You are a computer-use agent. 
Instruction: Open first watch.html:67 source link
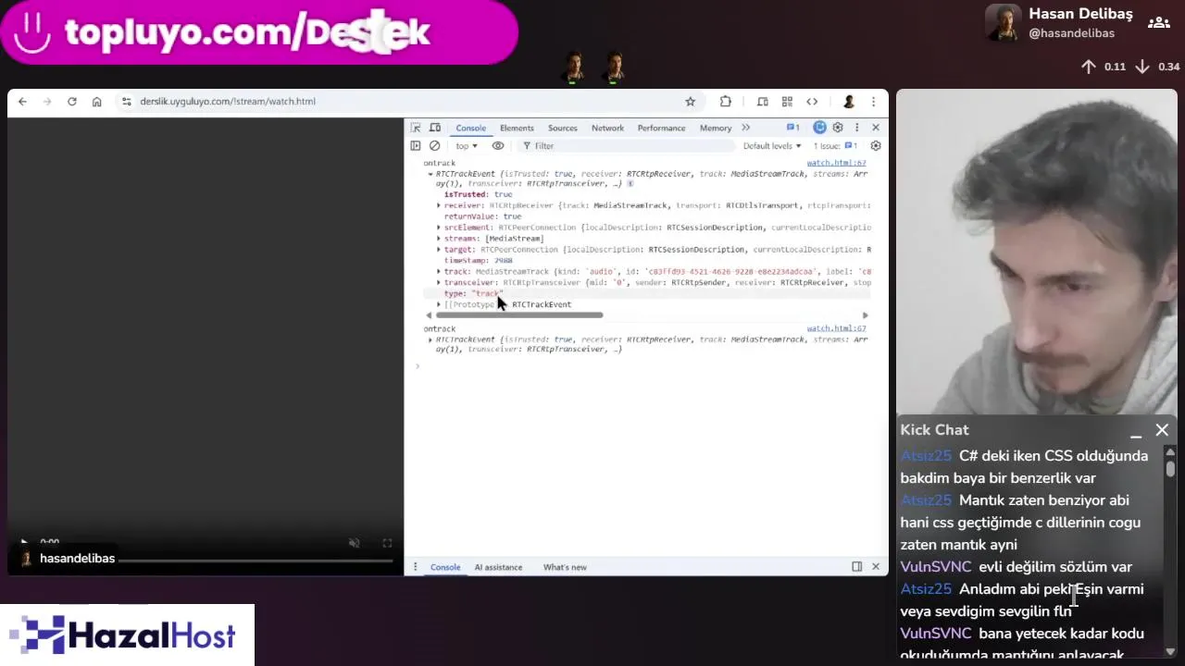click(836, 163)
